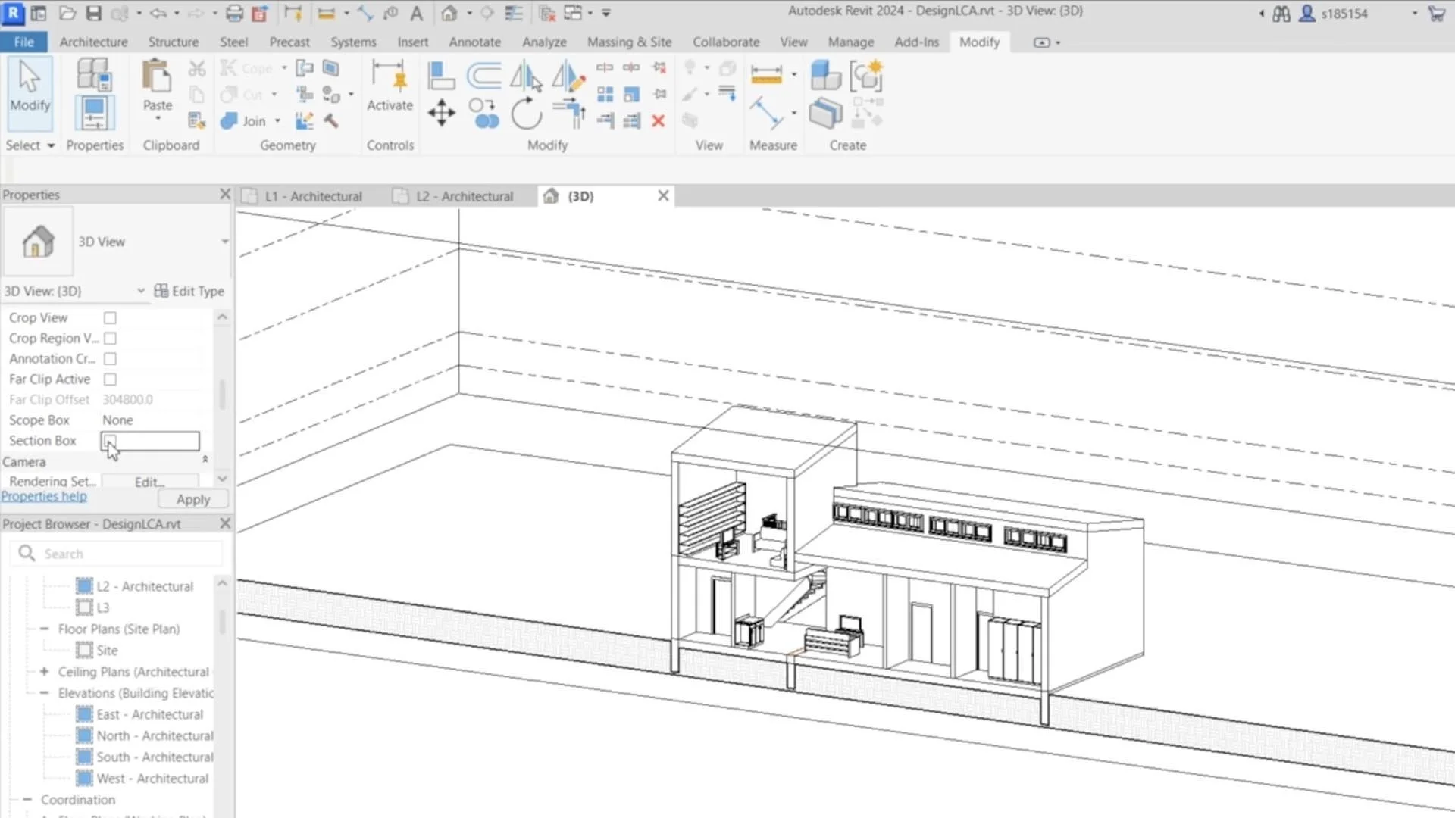Click the Print icon in quick access toolbar
The image size is (1455, 818).
point(234,13)
